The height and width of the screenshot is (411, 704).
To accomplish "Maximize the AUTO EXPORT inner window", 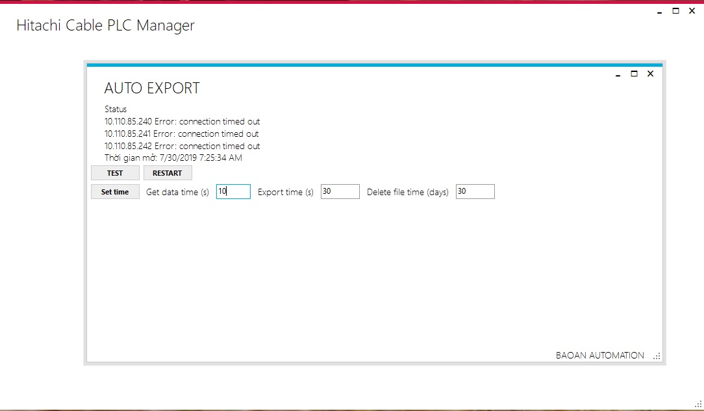I will [x=635, y=74].
